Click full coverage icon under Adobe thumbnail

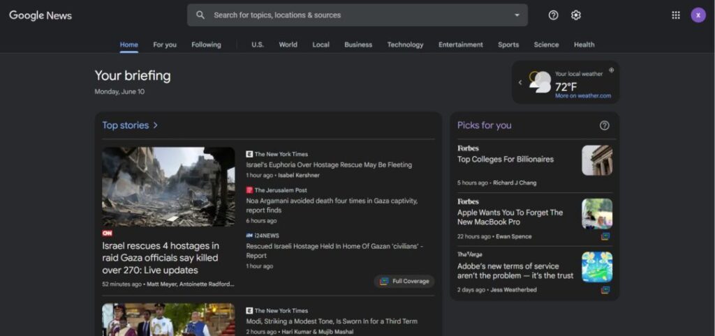pyautogui.click(x=605, y=289)
